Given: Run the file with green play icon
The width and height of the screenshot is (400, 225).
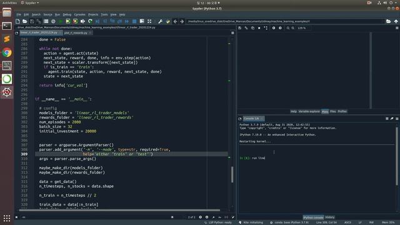Looking at the screenshot, I should coord(61,21).
